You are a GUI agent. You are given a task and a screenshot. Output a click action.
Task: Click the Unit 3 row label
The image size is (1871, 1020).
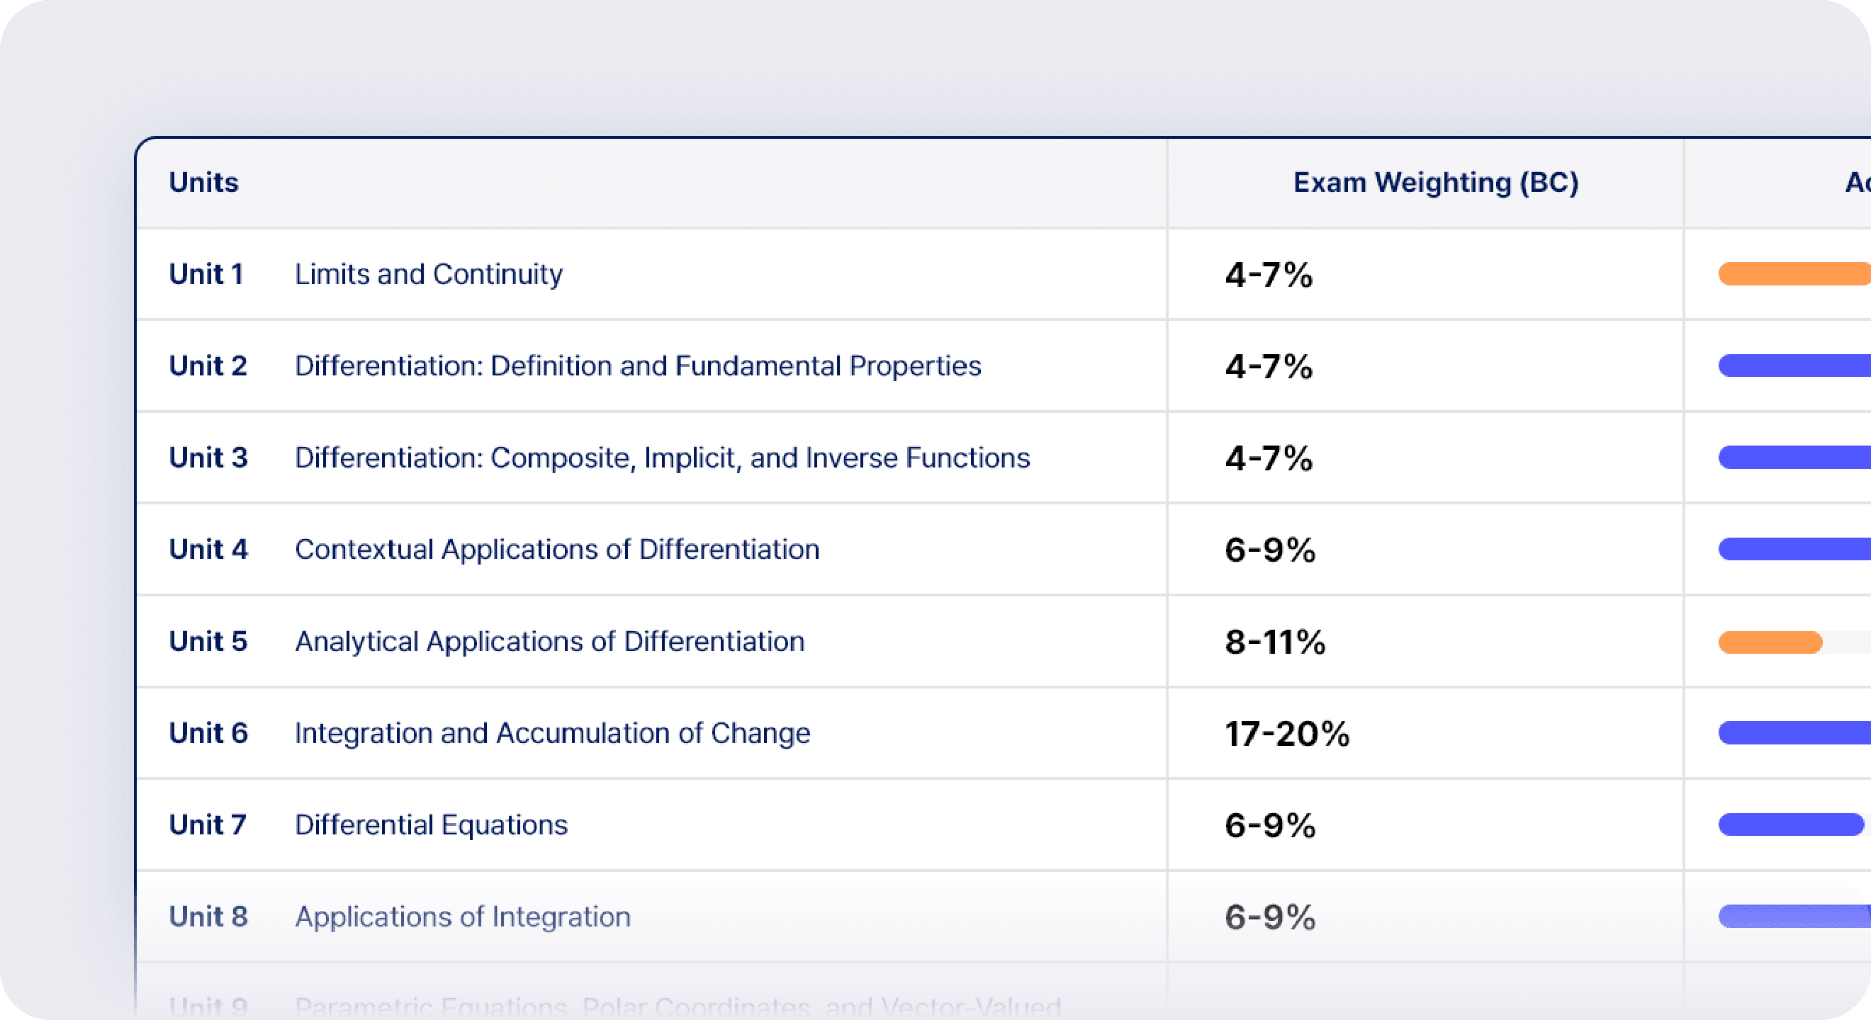coord(208,458)
